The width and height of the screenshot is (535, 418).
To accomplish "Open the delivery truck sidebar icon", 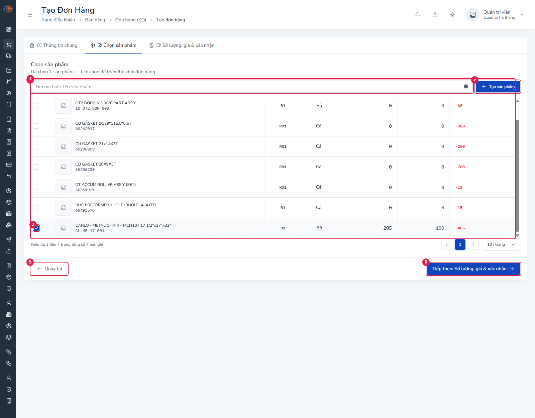I will (9, 56).
